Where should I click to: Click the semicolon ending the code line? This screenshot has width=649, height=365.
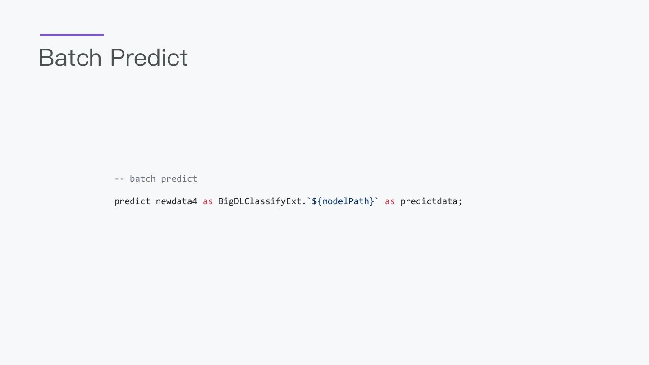(460, 202)
